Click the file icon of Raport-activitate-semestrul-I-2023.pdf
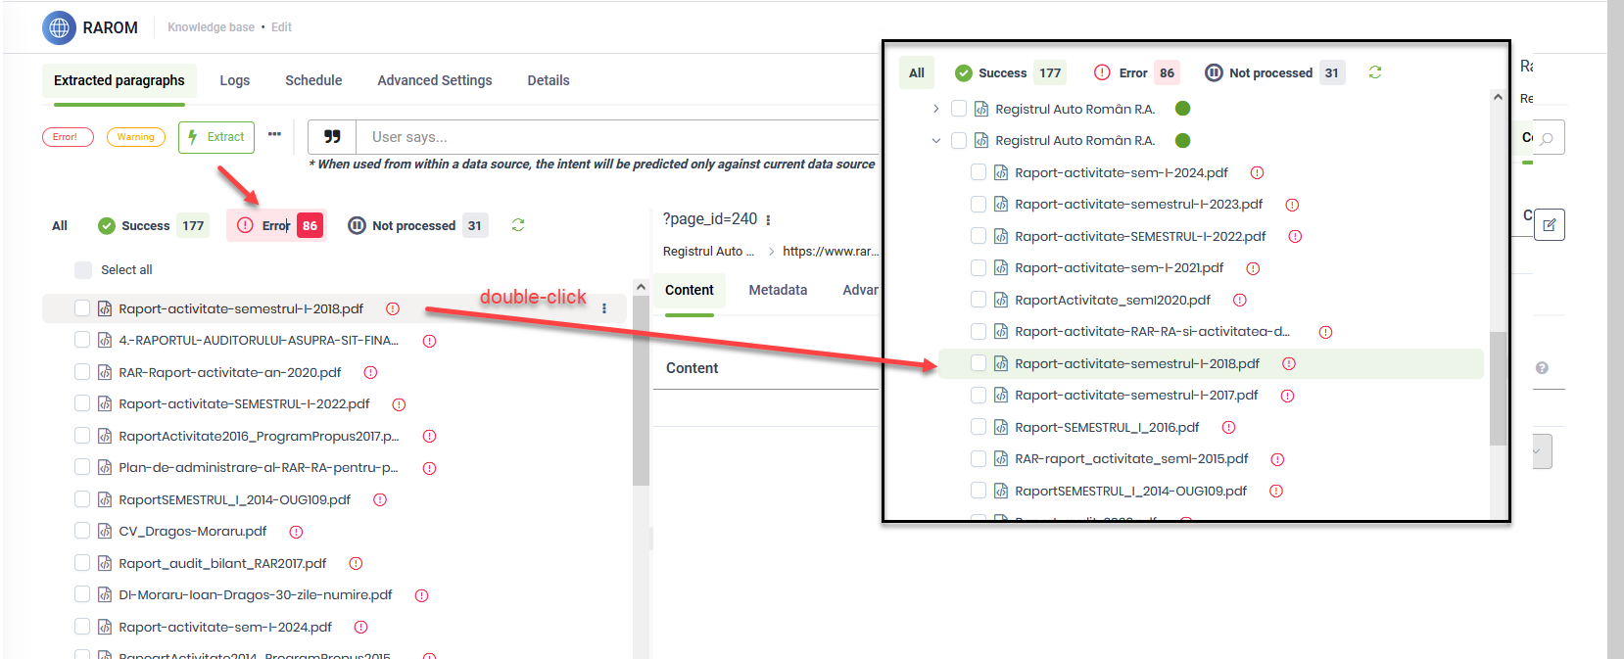Image resolution: width=1624 pixels, height=659 pixels. pos(1001,205)
